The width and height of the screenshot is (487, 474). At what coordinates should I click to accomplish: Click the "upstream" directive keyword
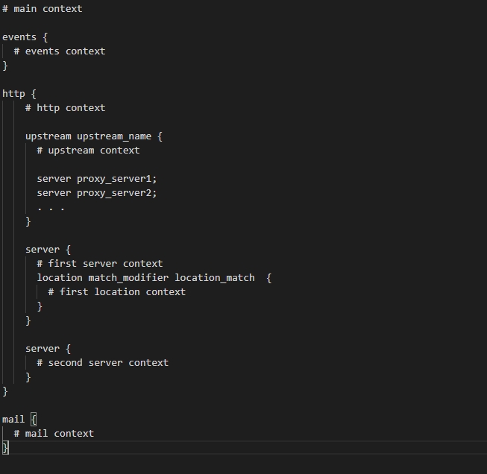tap(48, 136)
